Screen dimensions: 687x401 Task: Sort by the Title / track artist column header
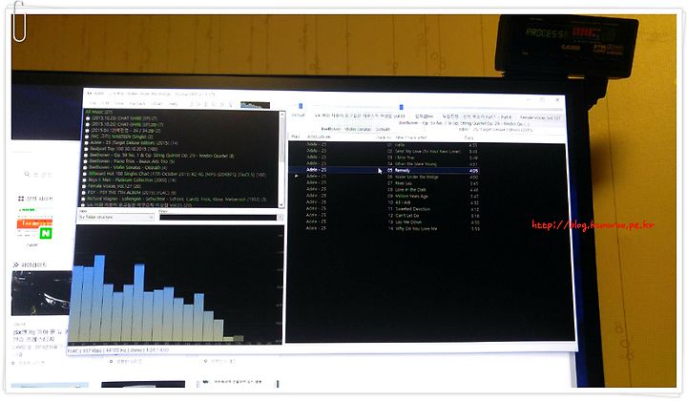click(410, 137)
